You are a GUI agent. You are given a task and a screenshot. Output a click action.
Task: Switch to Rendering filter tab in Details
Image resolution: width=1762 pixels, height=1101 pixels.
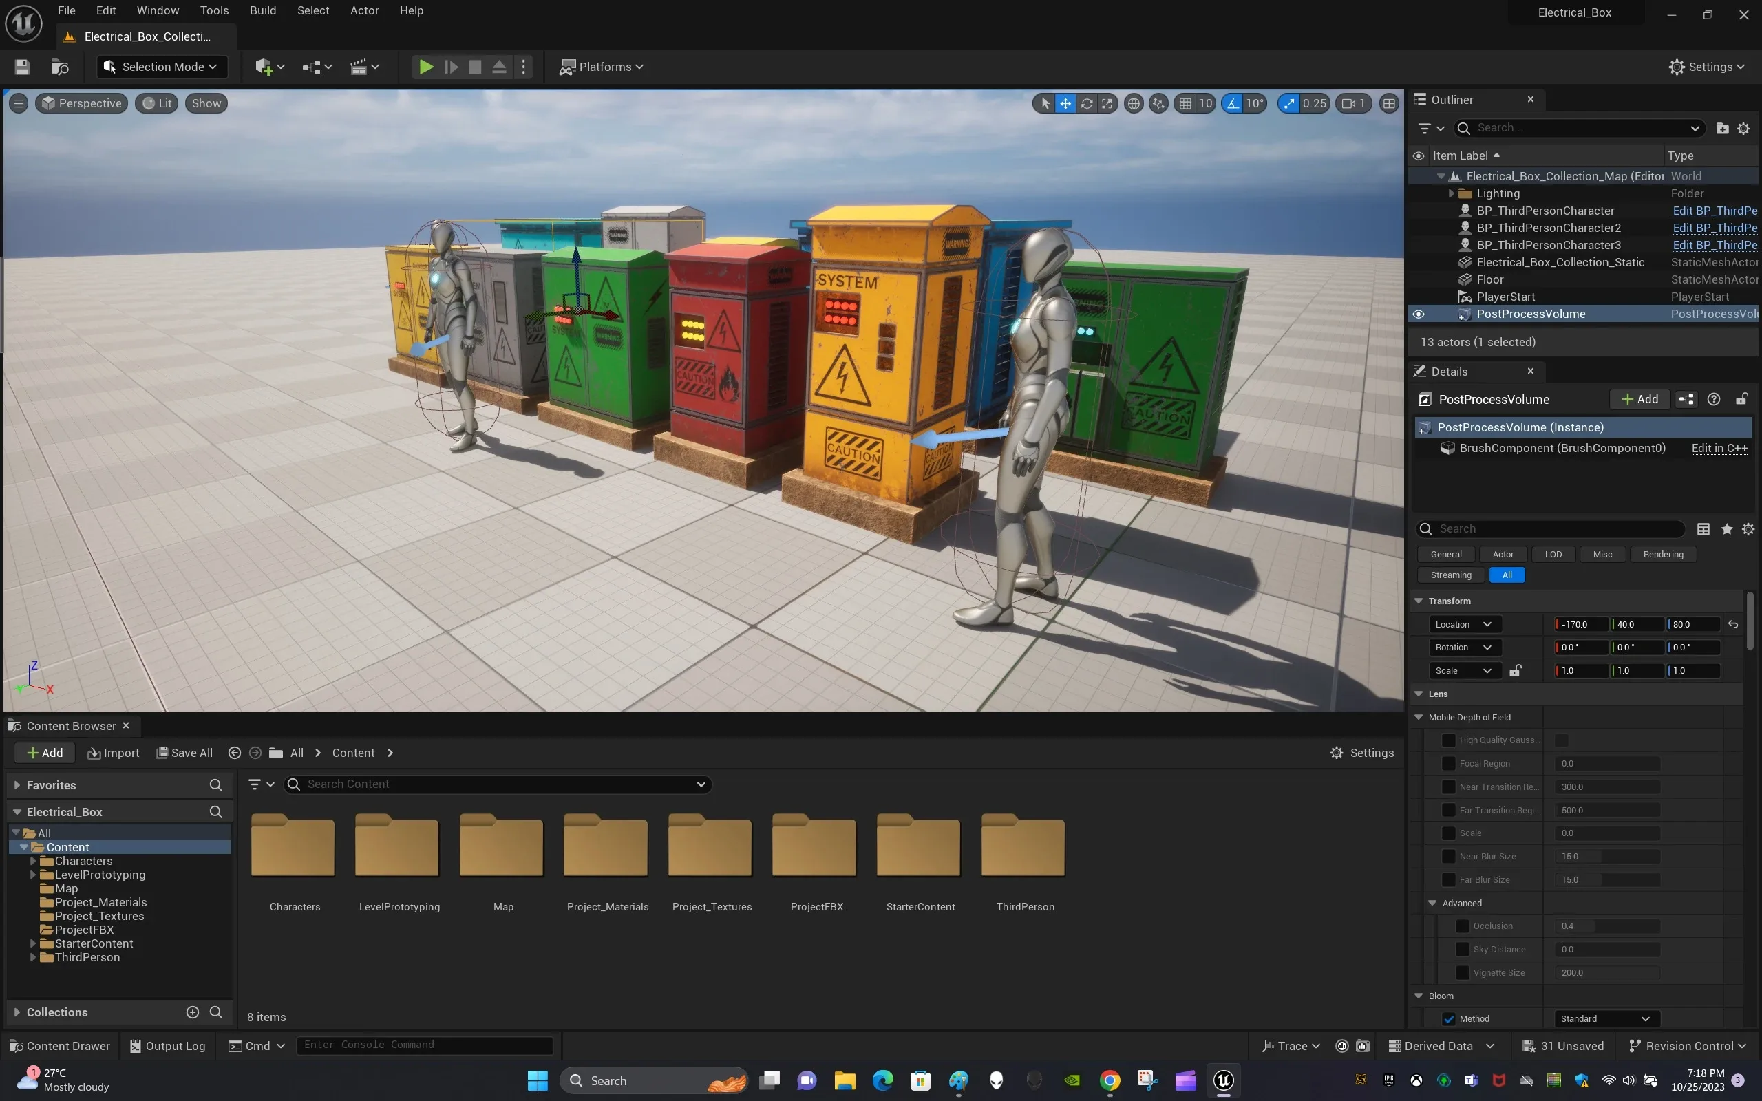1663,554
